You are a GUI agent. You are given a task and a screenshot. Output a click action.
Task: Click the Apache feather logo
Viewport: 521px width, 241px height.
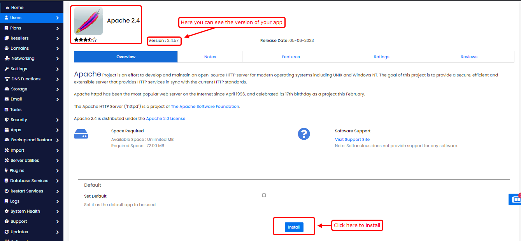point(88,21)
